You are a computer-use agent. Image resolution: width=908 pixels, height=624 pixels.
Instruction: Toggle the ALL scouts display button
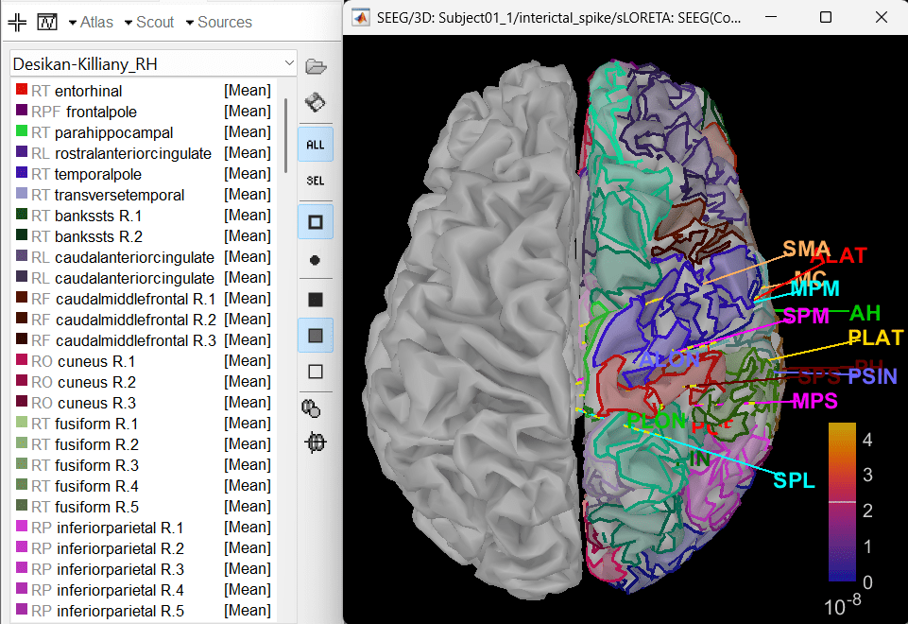(x=316, y=145)
